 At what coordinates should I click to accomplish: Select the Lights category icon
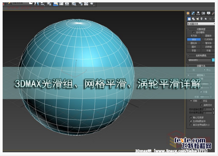(x=197, y=19)
